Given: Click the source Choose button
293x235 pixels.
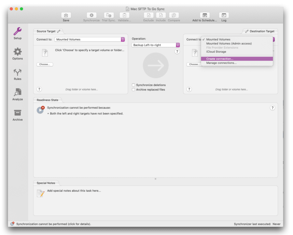Looking at the screenshot, I should (x=44, y=64).
